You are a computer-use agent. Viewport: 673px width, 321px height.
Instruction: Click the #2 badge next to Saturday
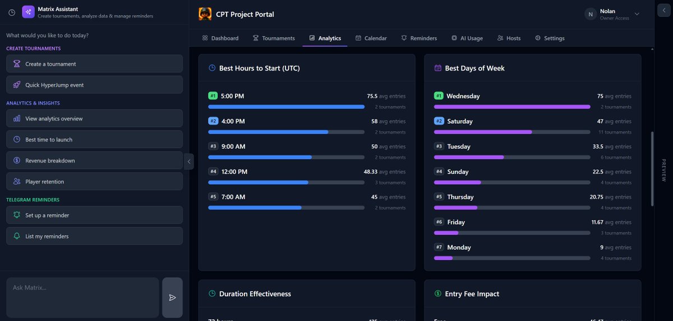point(439,121)
